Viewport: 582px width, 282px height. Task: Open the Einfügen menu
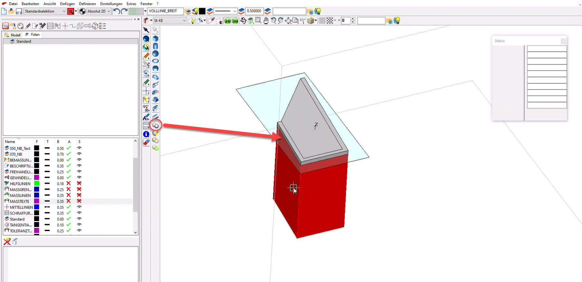[67, 4]
